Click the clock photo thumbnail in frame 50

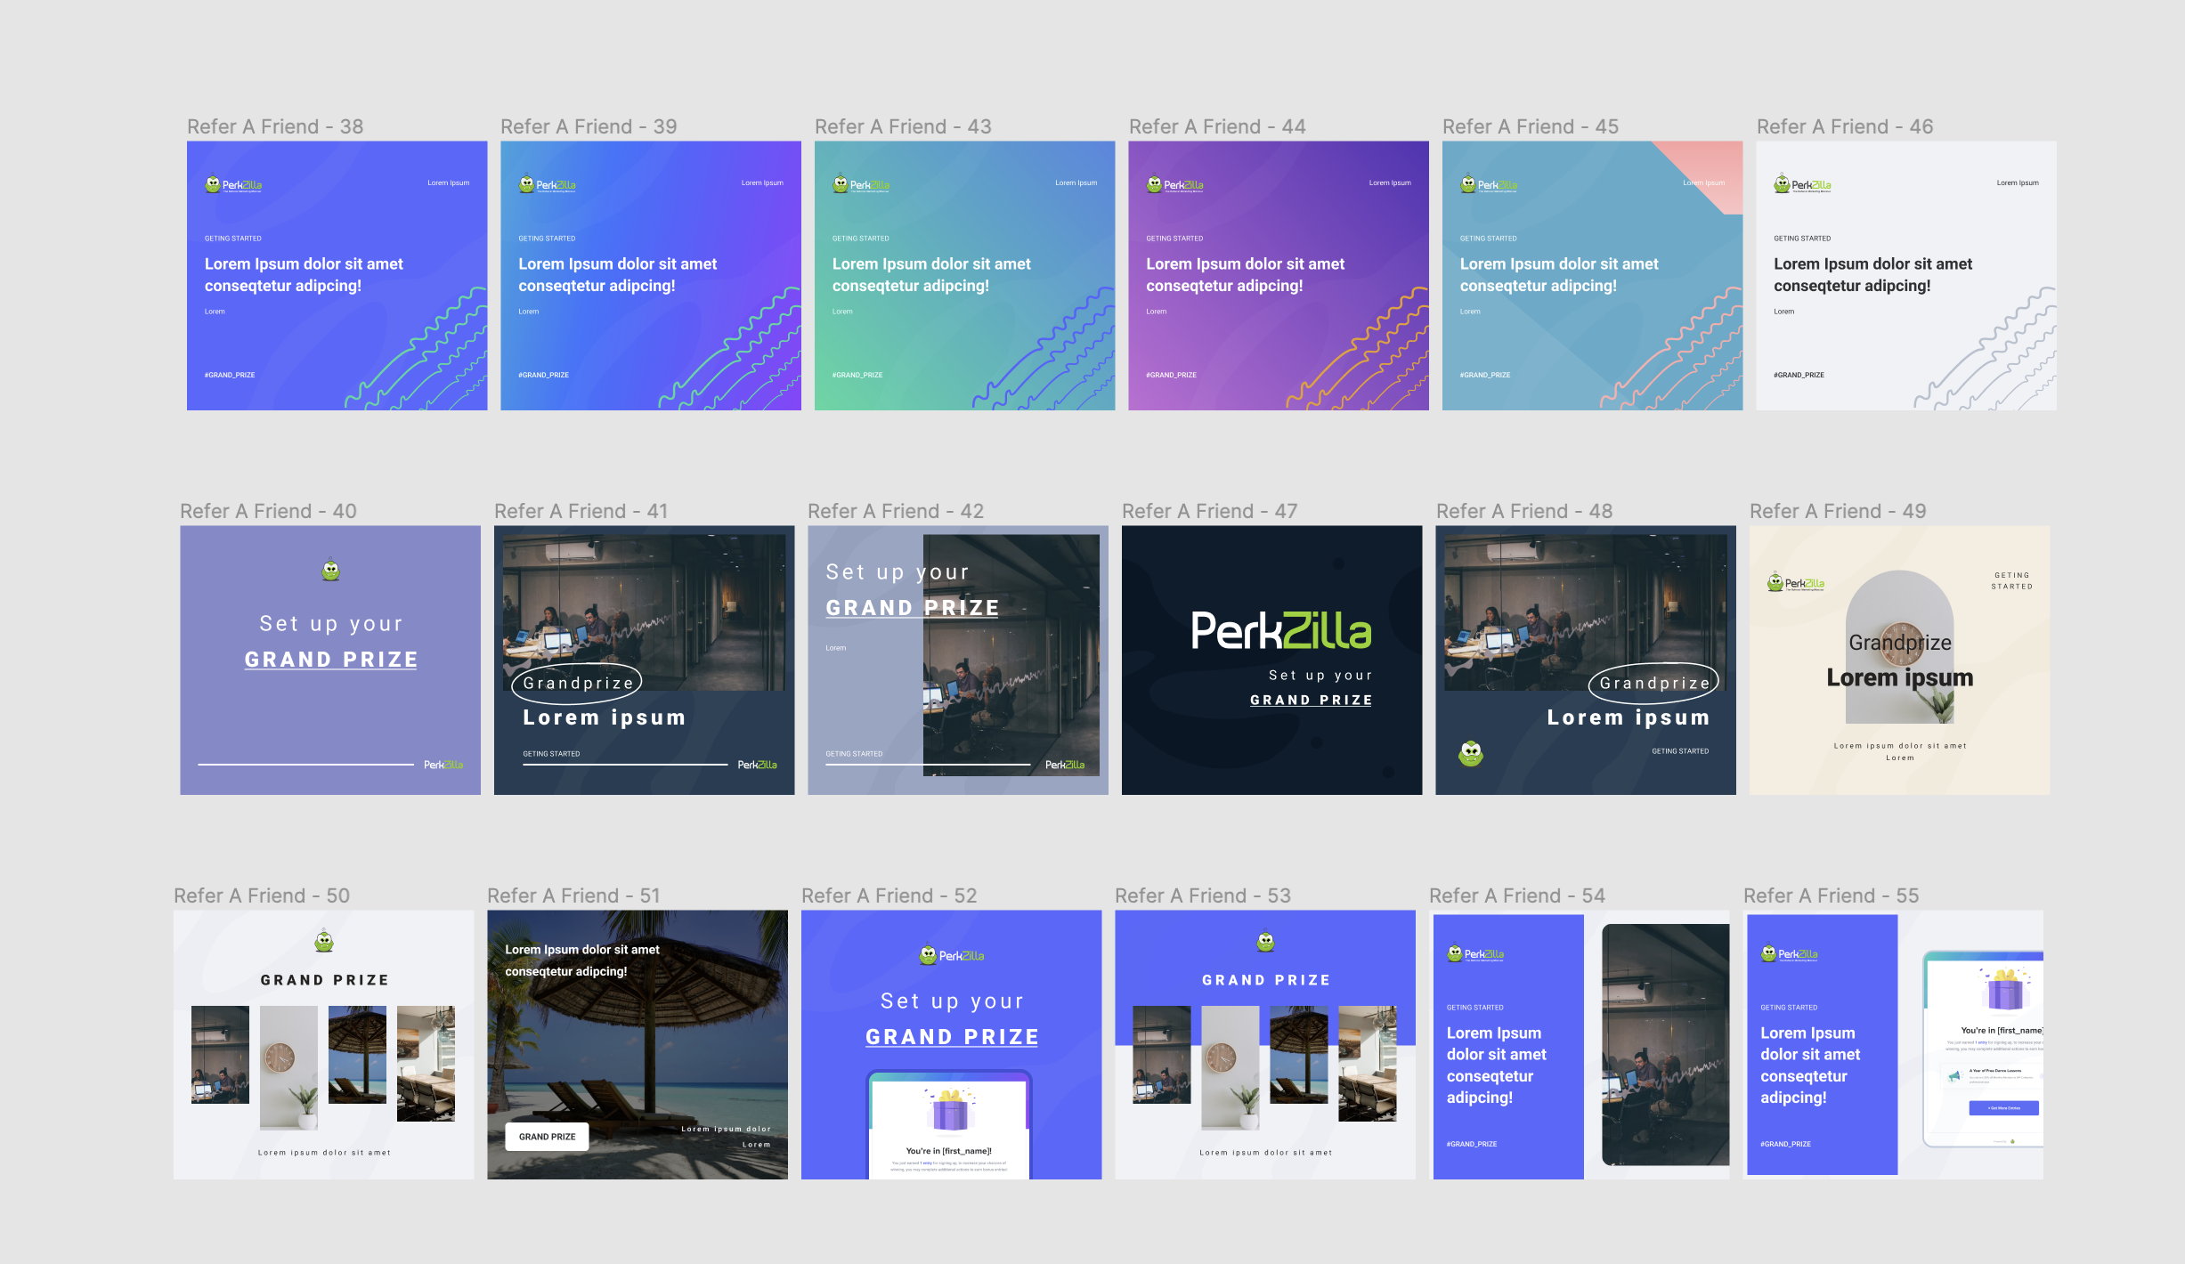288,1067
